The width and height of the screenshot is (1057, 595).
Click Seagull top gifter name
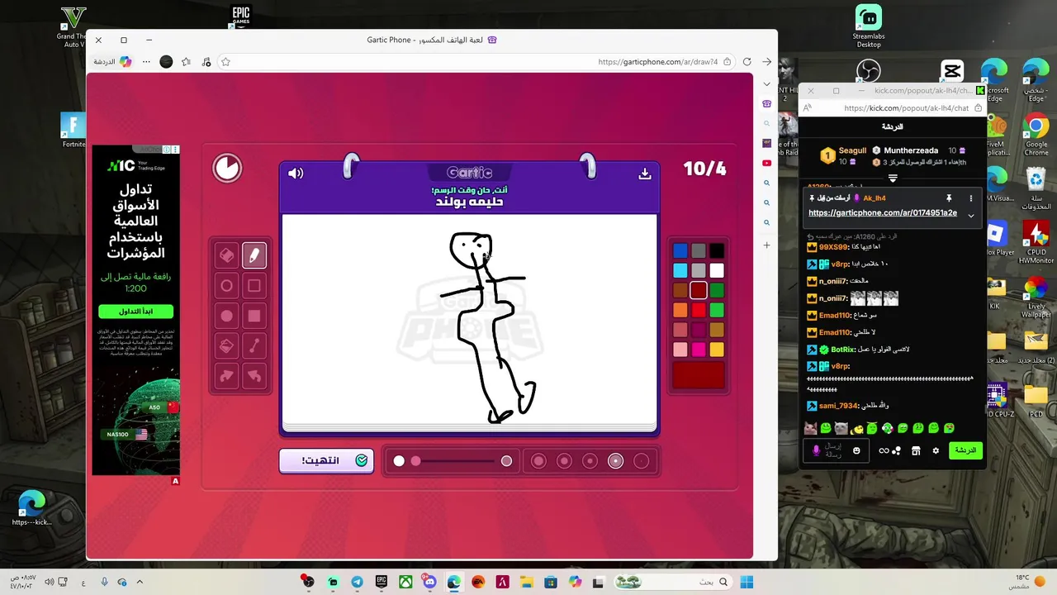(852, 150)
